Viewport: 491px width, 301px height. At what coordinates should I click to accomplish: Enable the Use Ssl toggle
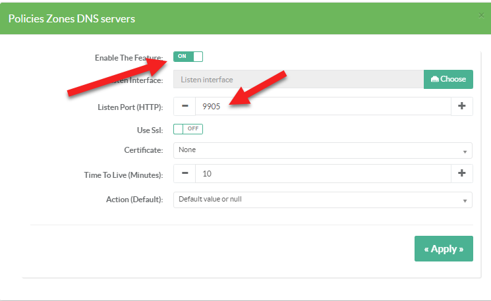pos(188,128)
